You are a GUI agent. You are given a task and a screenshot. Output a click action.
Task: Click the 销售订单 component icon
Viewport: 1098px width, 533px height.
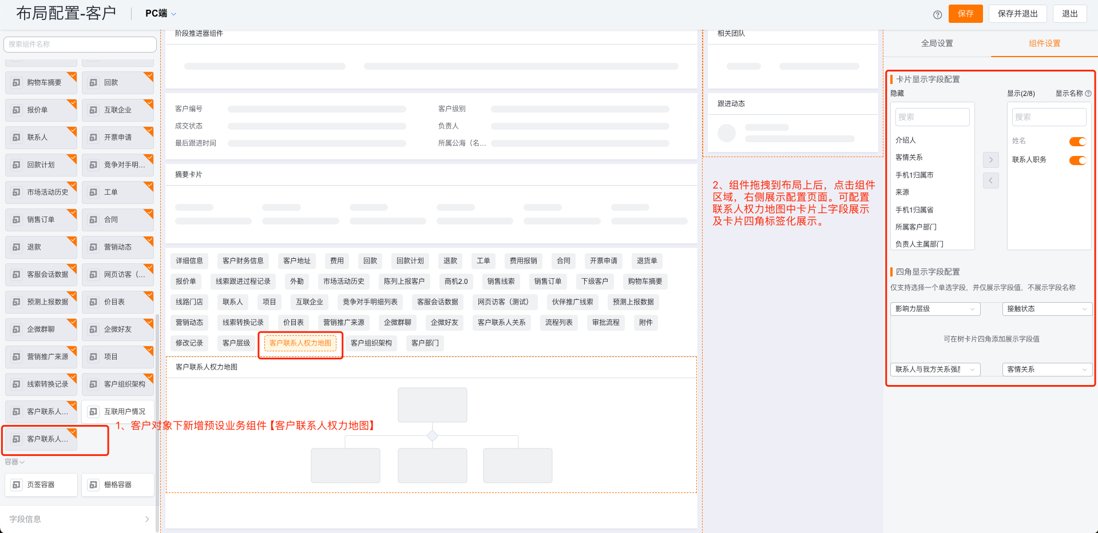17,220
